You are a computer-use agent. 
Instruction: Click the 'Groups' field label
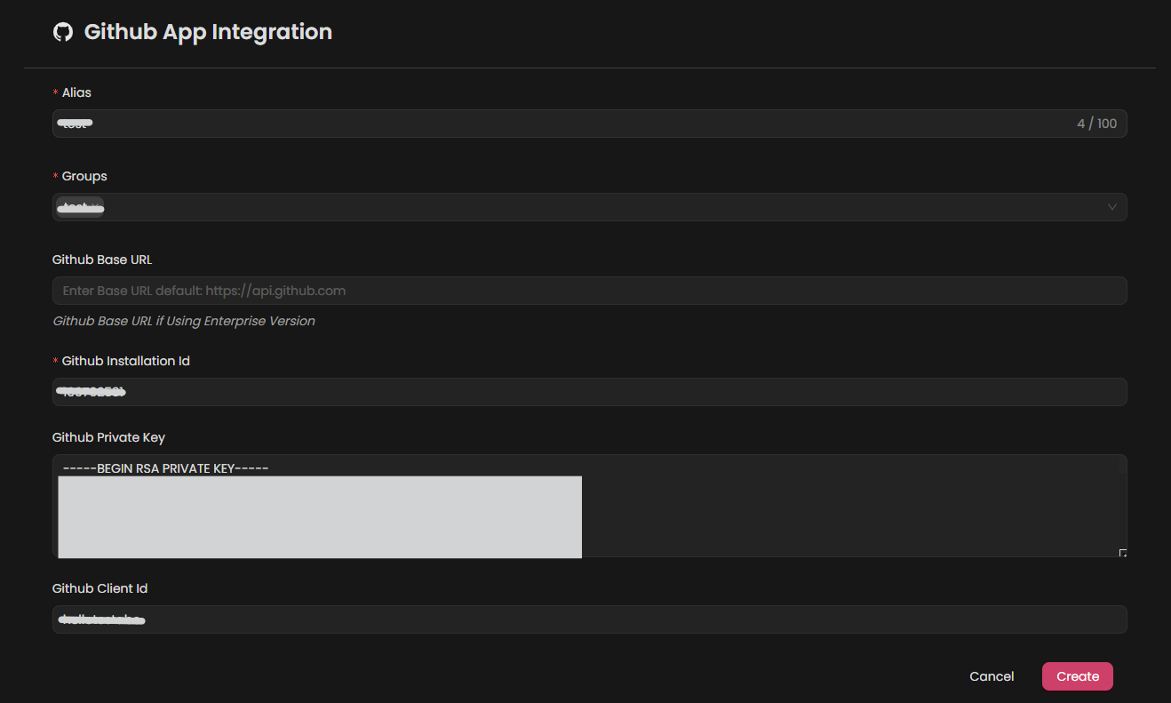pyautogui.click(x=84, y=176)
